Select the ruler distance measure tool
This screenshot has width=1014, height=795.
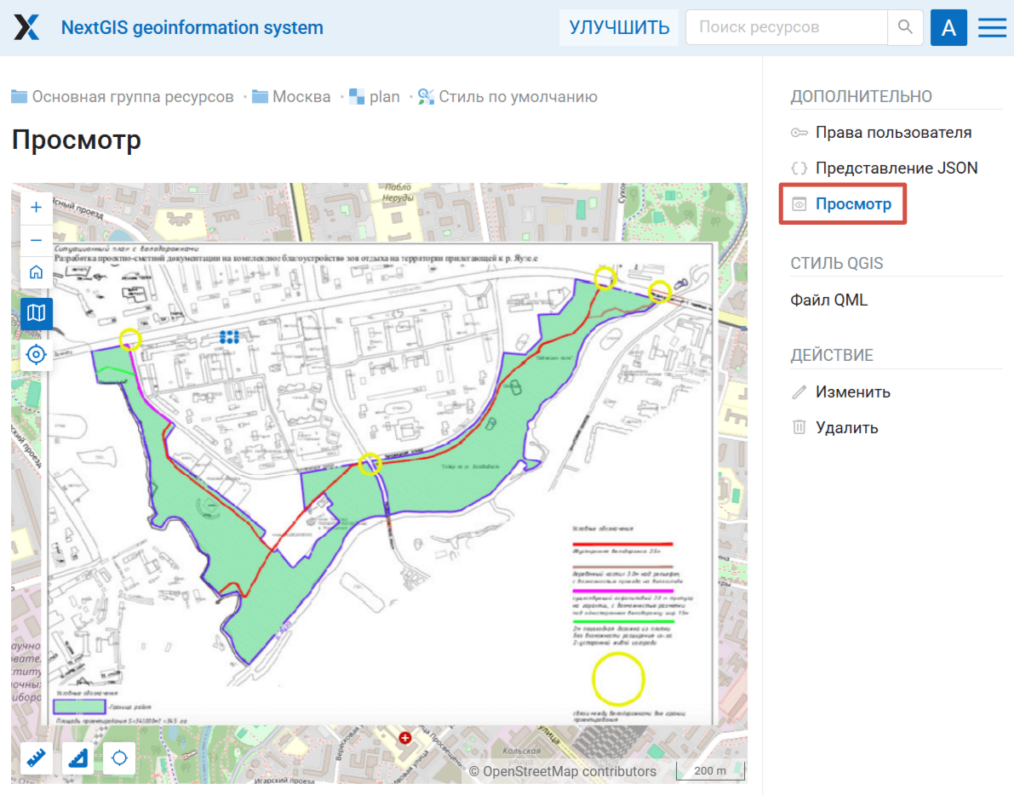click(x=36, y=758)
